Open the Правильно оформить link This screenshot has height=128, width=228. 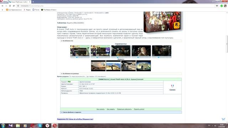coord(124,109)
